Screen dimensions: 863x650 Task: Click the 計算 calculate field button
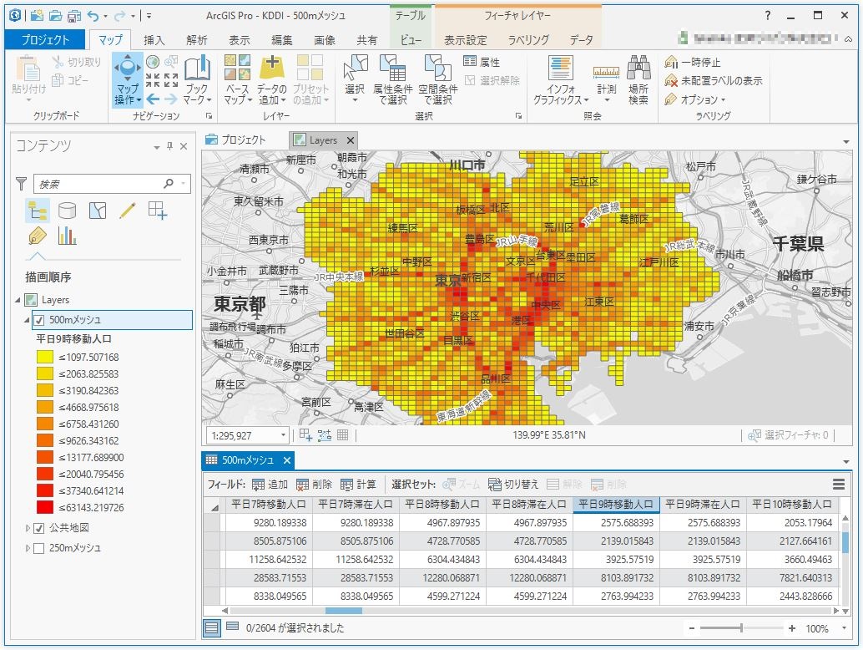pyautogui.click(x=358, y=485)
